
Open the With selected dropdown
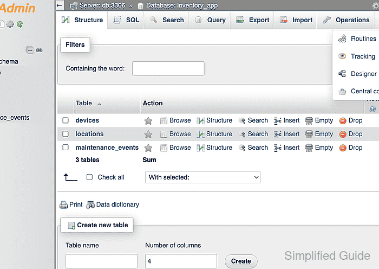click(203, 177)
